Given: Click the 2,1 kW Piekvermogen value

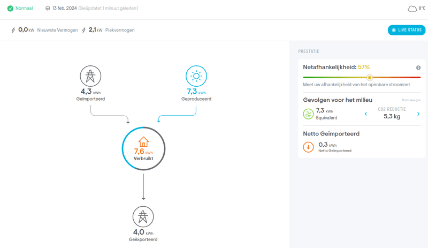Looking at the screenshot, I should [x=96, y=30].
